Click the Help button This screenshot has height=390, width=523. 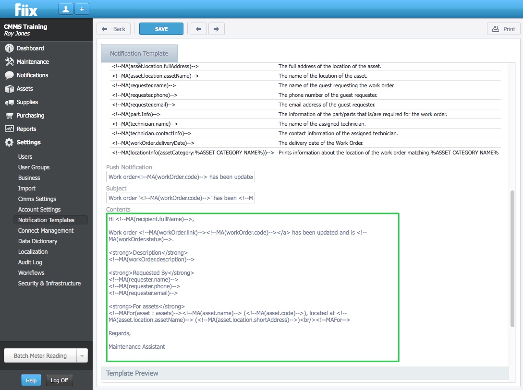31,380
